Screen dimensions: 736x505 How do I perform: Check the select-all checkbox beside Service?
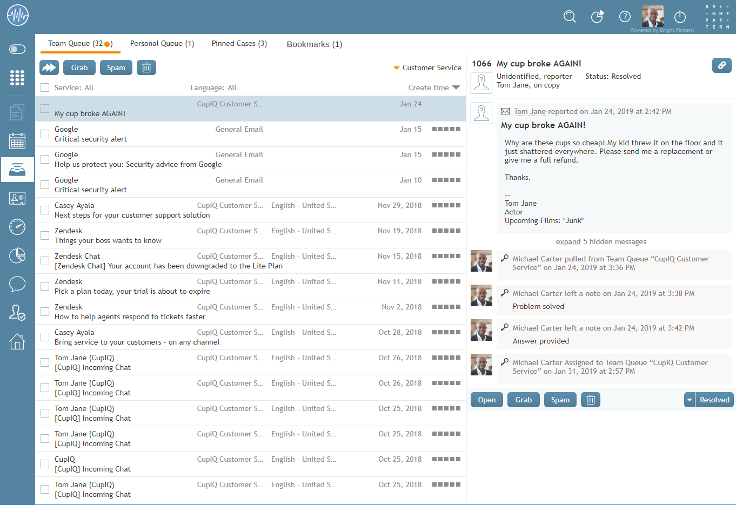coord(45,87)
